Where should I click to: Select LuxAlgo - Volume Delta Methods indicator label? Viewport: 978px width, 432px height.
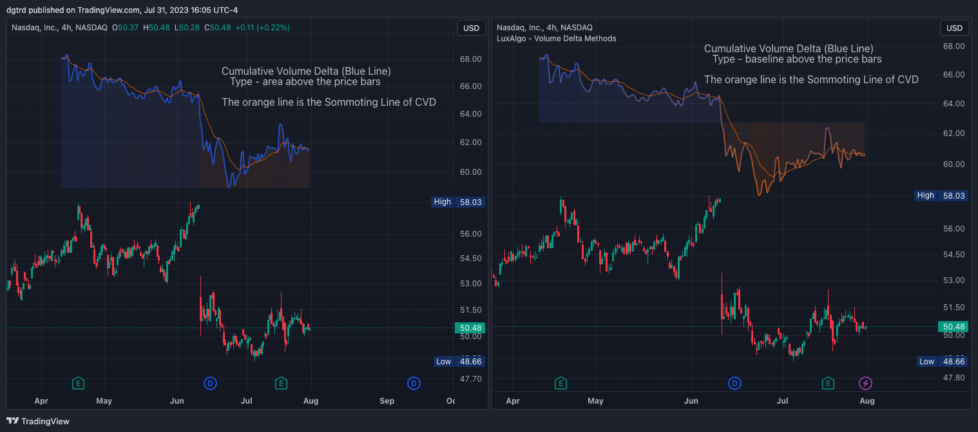coord(556,39)
